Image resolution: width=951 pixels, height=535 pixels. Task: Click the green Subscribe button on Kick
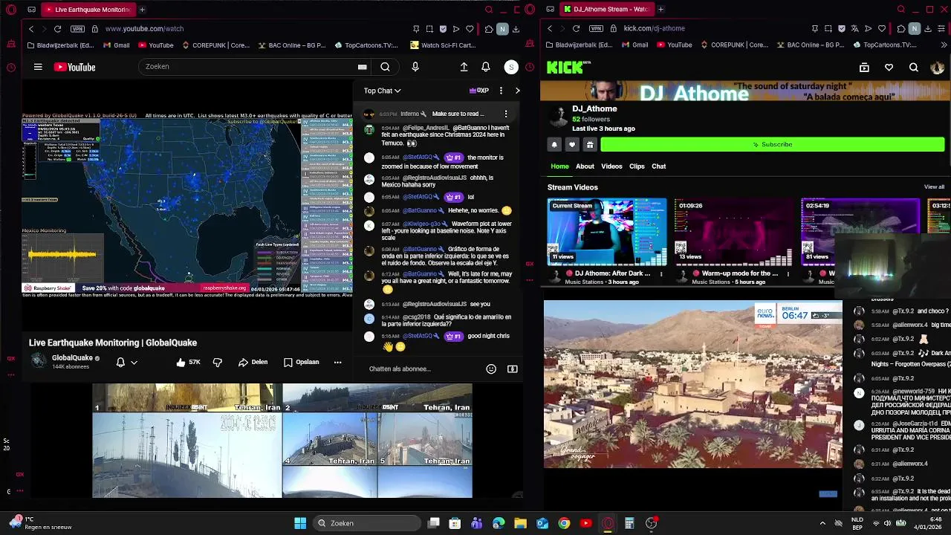point(772,144)
